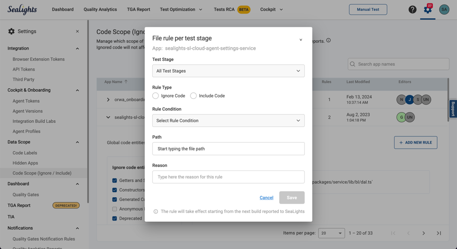The height and width of the screenshot is (249, 457).
Task: Click the SA user avatar
Action: click(444, 10)
